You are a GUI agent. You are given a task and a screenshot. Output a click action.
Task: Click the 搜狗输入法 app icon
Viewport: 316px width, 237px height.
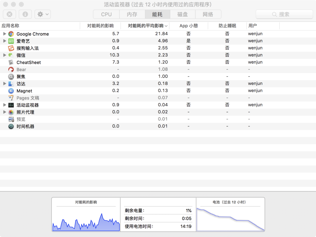coord(11,48)
